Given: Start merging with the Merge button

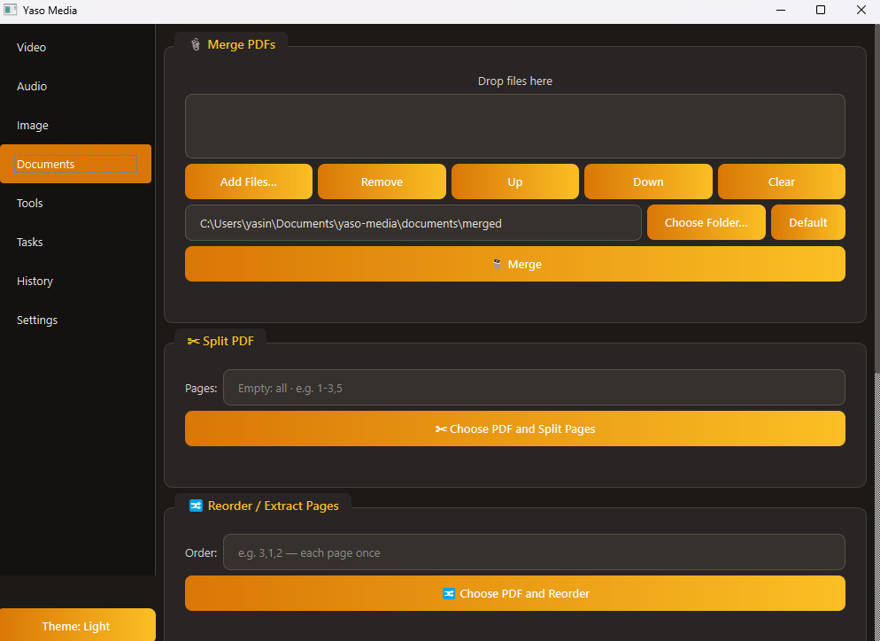Looking at the screenshot, I should click(x=515, y=264).
